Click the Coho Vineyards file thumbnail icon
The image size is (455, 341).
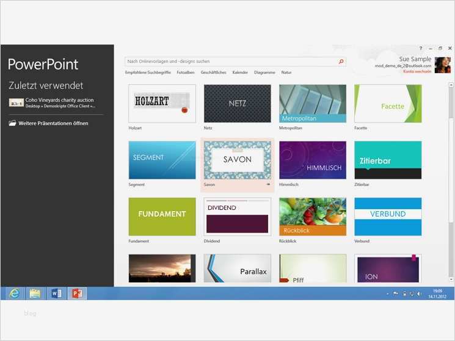[x=16, y=102]
